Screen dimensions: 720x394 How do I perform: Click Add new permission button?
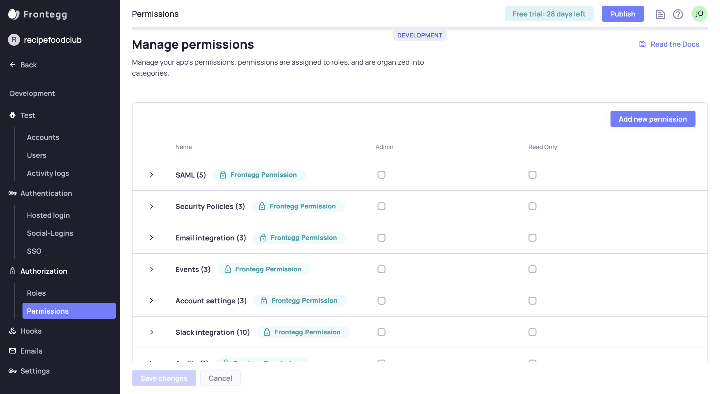tap(652, 119)
